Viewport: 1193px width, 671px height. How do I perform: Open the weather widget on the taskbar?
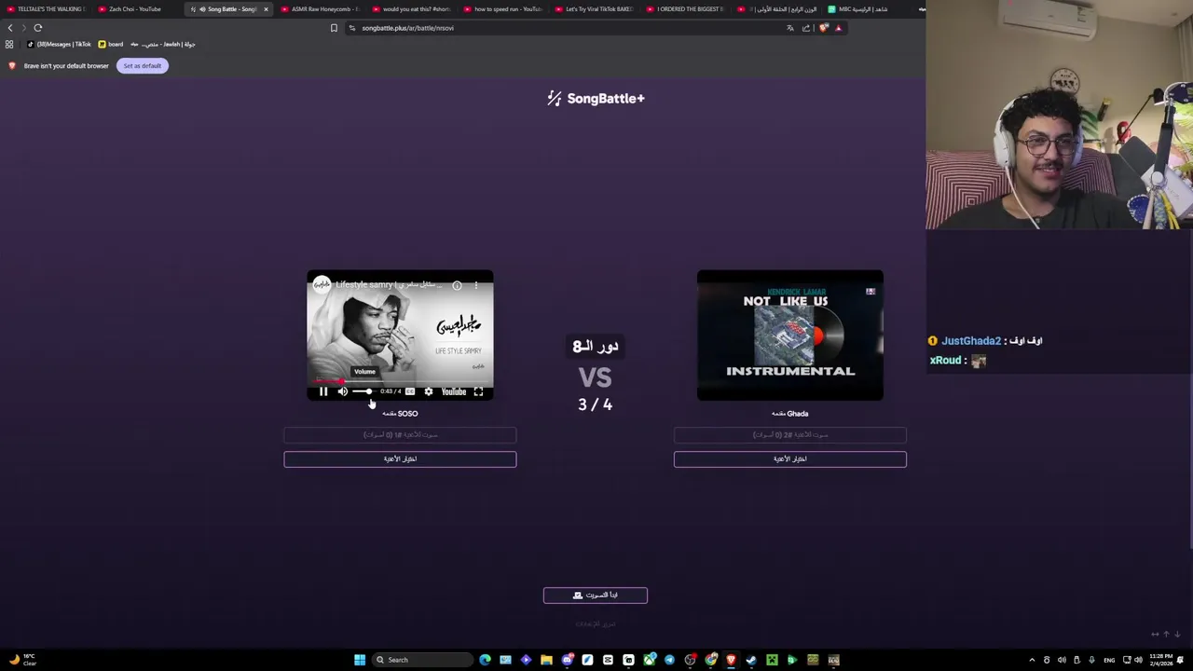coord(21,660)
